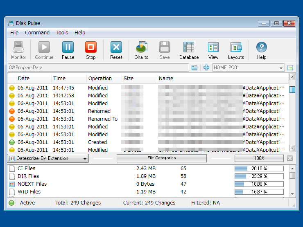Select the CI Files category row
The width and height of the screenshot is (303, 227).
[27, 169]
